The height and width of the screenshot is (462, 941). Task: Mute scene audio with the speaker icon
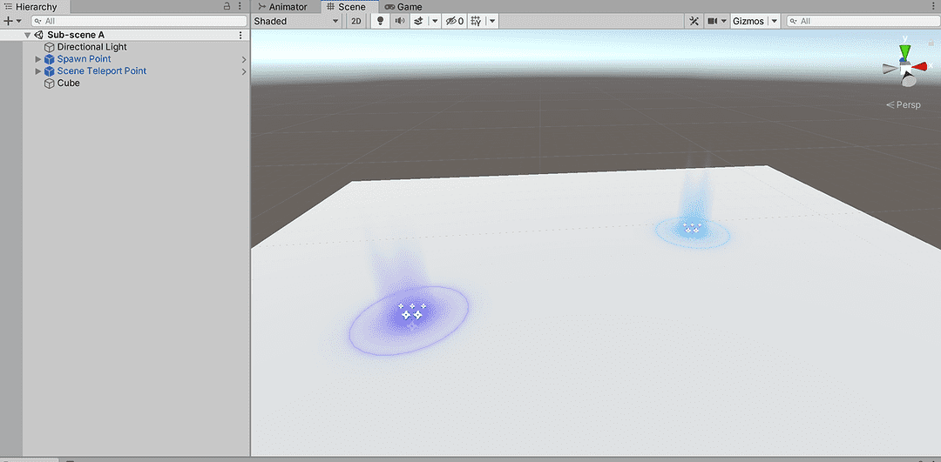(x=400, y=21)
